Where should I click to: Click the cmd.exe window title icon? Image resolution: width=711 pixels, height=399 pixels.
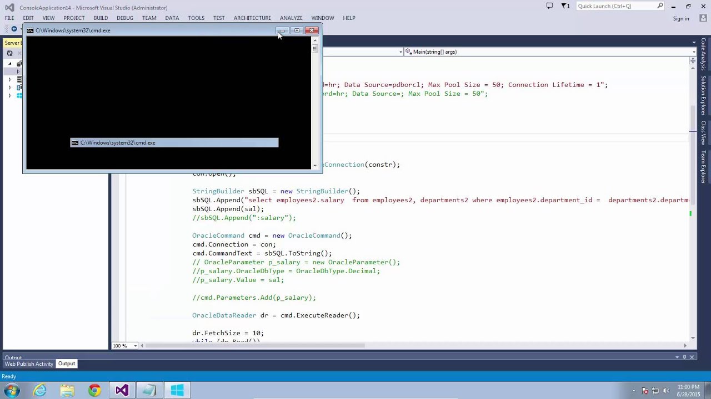point(30,30)
